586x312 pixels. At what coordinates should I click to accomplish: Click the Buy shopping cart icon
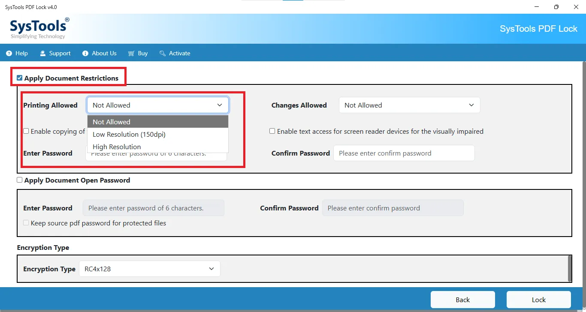click(x=131, y=54)
